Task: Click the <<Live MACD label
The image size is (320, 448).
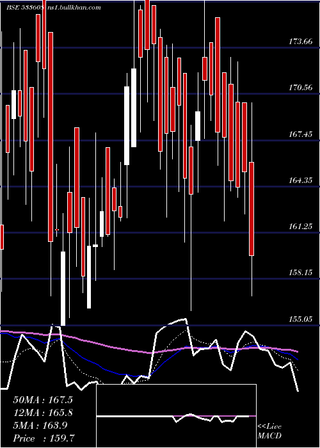Action: pos(269,431)
